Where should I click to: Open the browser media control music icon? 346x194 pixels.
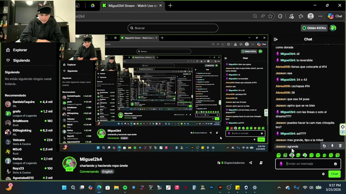[291, 16]
